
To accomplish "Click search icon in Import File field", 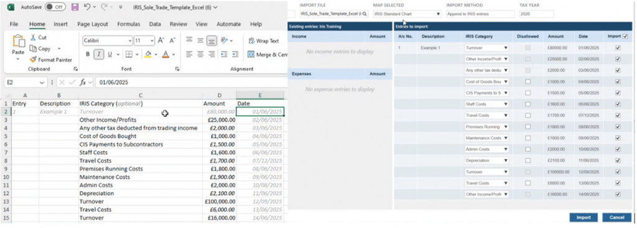I will (x=365, y=14).
